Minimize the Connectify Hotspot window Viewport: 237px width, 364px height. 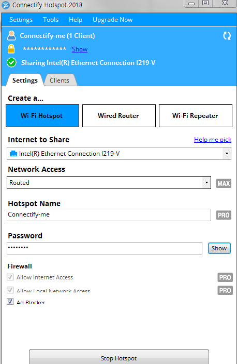191,4
